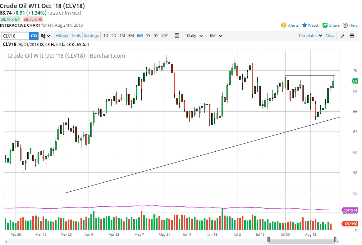The width and height of the screenshot is (362, 245).
Task: Open the Daily frequency dropdown
Action: pos(194,36)
